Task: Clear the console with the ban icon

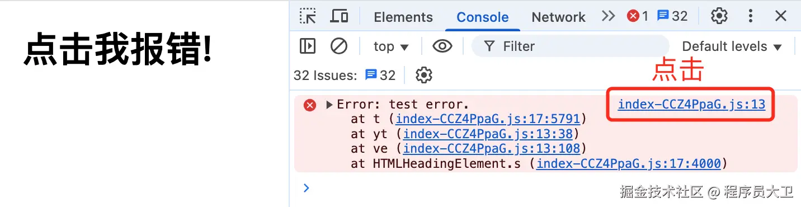Action: pyautogui.click(x=339, y=46)
